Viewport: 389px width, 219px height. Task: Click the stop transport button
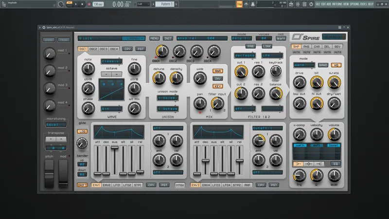82,4
